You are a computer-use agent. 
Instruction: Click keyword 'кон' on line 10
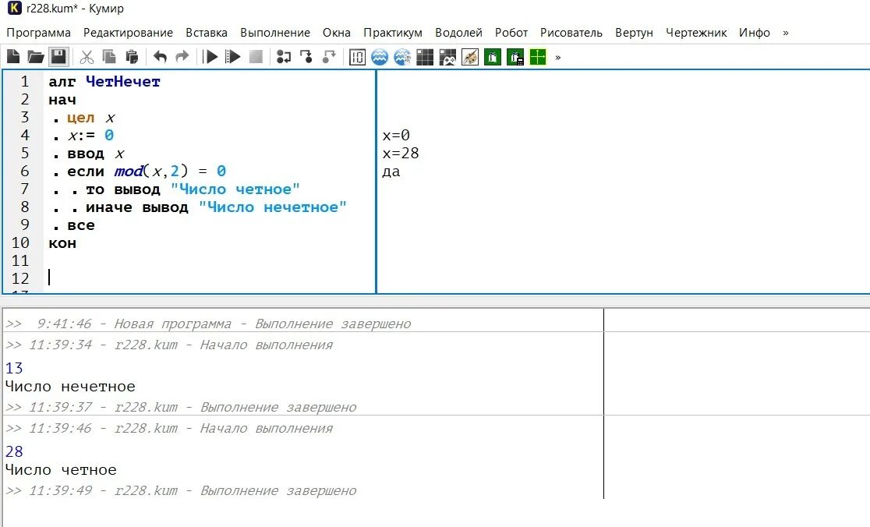tap(62, 243)
